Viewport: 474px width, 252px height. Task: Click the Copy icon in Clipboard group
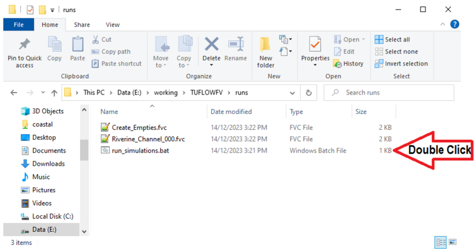[x=54, y=45]
